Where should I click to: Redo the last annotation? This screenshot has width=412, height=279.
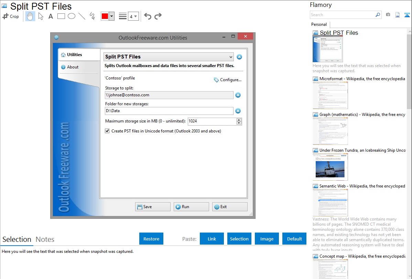[x=158, y=16]
